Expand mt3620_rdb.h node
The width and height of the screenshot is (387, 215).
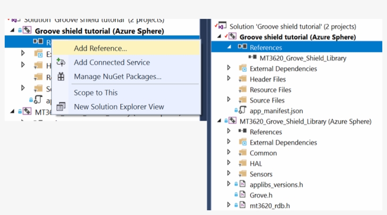pos(229,205)
